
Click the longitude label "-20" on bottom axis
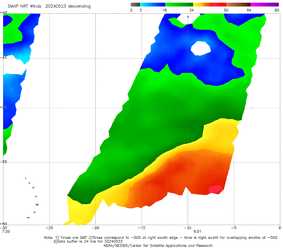coord(95,228)
